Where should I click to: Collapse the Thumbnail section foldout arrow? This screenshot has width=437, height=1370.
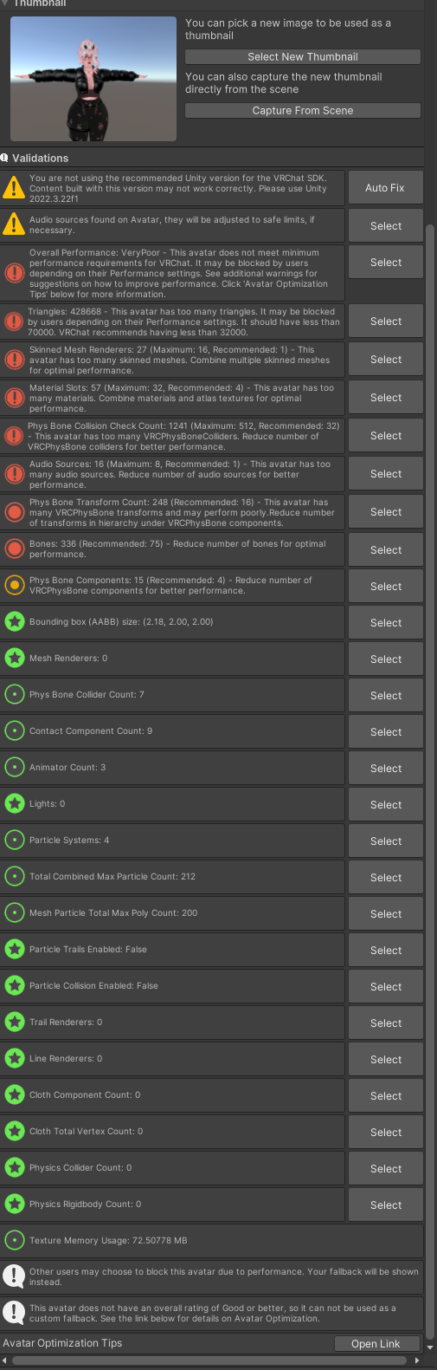point(5,3)
